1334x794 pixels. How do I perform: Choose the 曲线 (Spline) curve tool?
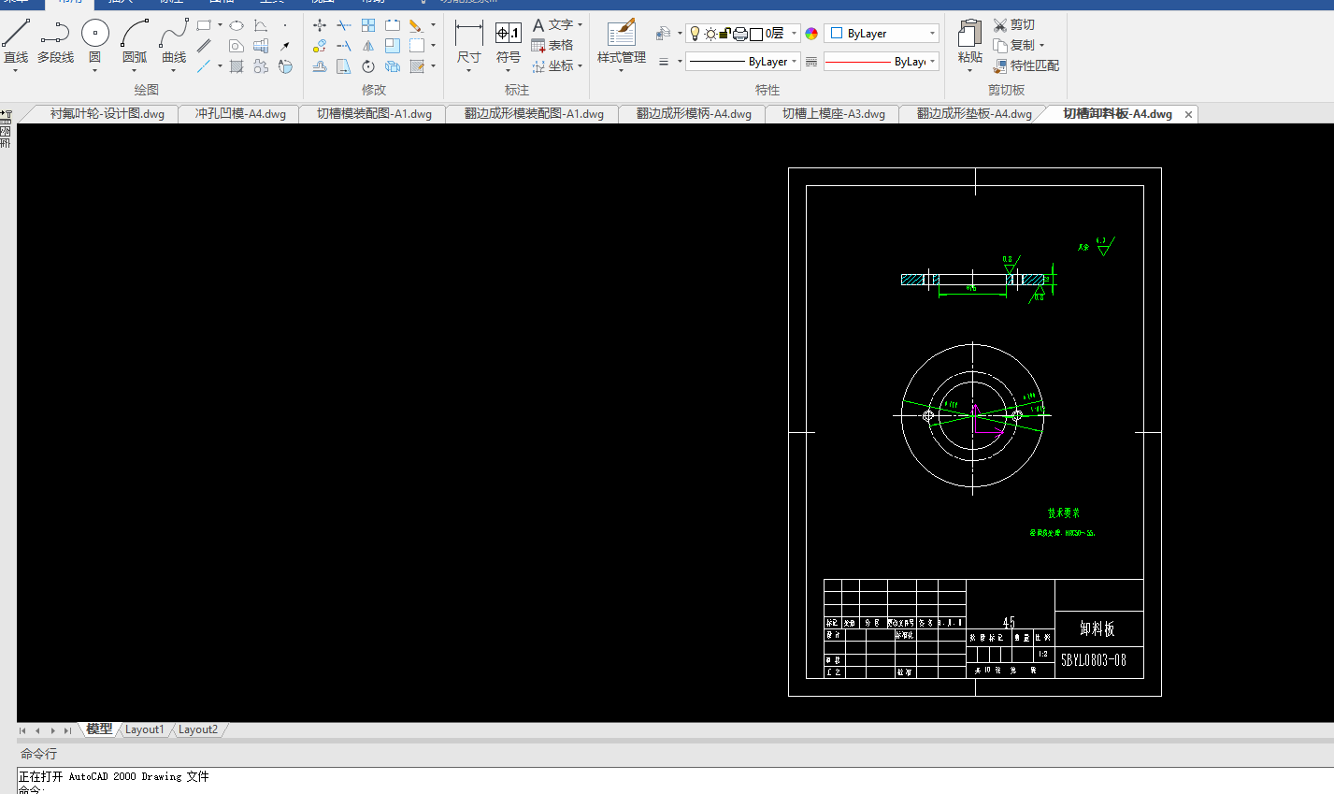[x=174, y=42]
